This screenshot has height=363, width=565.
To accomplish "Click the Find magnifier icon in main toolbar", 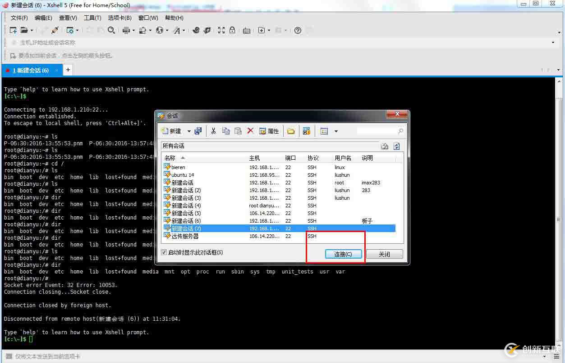I will coord(111,30).
